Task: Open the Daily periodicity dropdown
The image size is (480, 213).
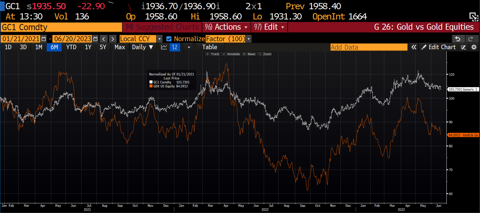Action: pos(142,47)
